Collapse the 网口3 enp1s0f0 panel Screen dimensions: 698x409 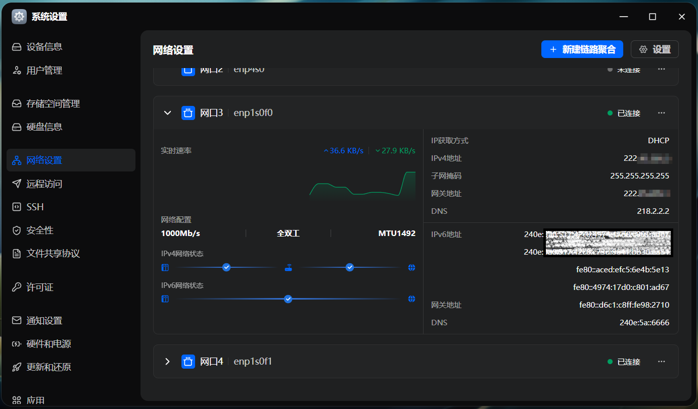click(167, 112)
